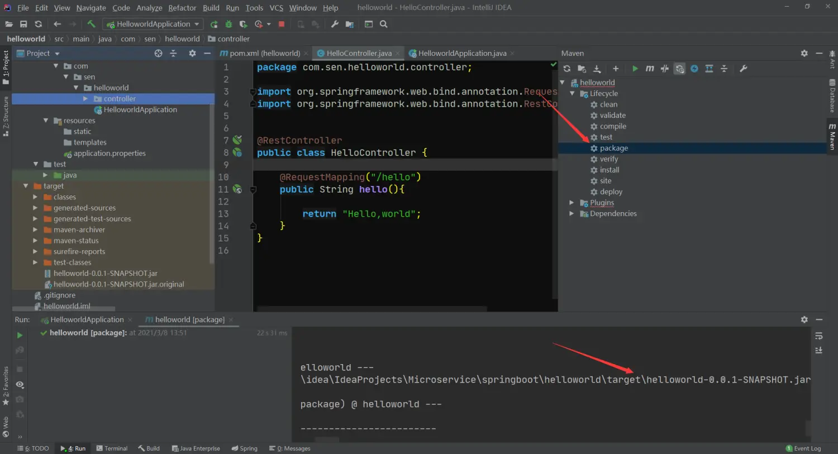Collapse the target folder in project tree
Viewport: 838px width, 454px height.
click(x=26, y=186)
